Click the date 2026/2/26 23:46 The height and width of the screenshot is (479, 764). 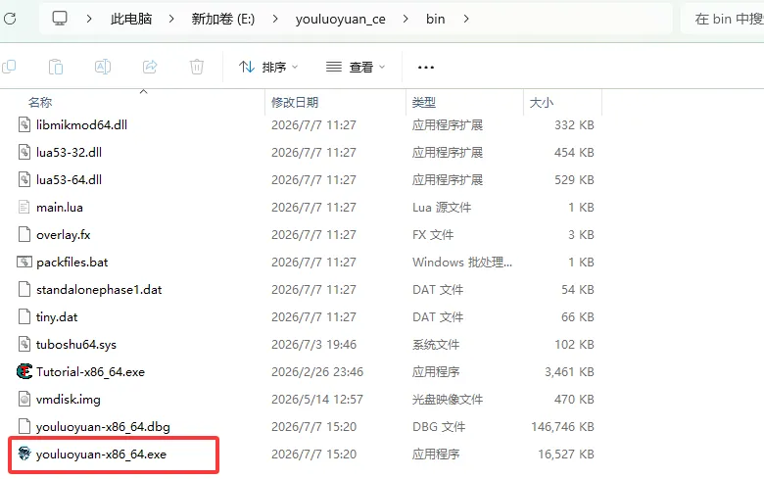pos(317,372)
